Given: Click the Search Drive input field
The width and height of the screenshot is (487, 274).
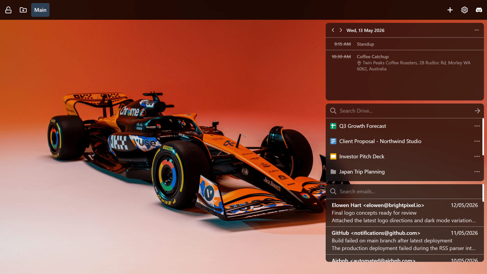Looking at the screenshot, I should click(405, 111).
